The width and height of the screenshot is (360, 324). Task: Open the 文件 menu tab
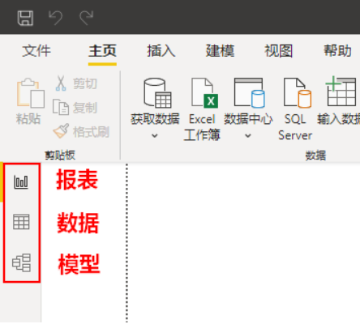(36, 51)
